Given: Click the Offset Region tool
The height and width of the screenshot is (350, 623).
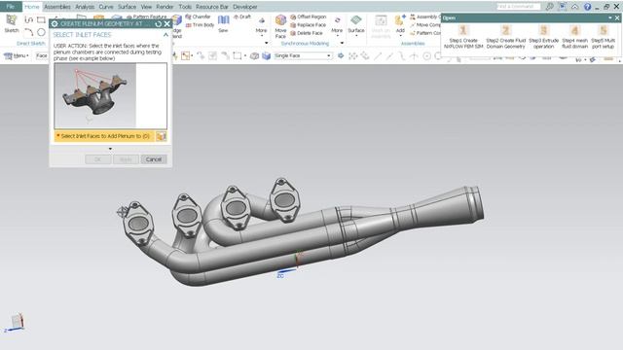Looking at the screenshot, I should 309,17.
